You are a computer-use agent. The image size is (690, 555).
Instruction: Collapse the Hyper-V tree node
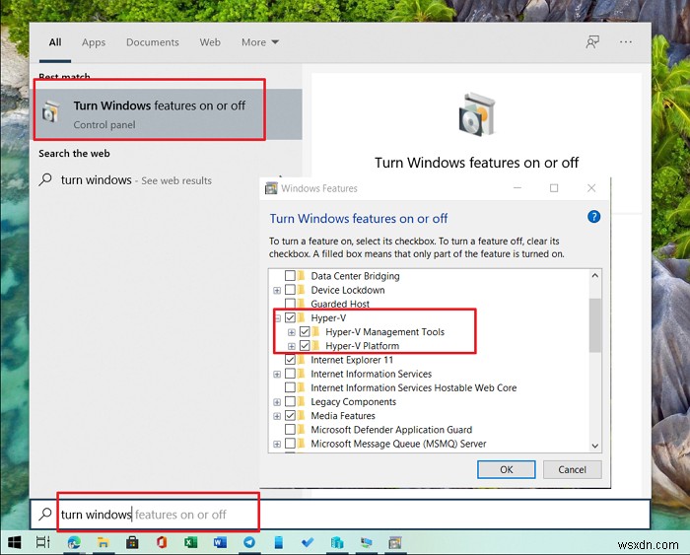277,317
